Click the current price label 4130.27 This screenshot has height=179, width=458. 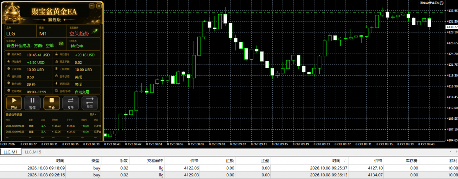452,27
